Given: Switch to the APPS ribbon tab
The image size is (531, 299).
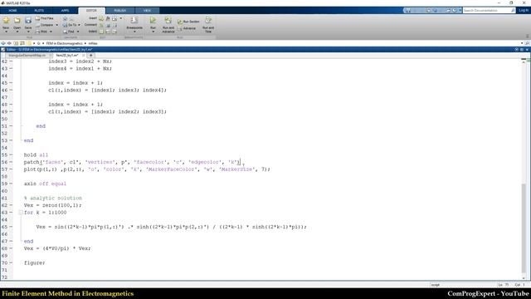Looking at the screenshot, I should pyautogui.click(x=65, y=11).
